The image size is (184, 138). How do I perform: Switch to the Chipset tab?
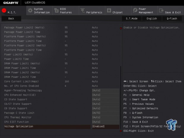click(x=118, y=11)
